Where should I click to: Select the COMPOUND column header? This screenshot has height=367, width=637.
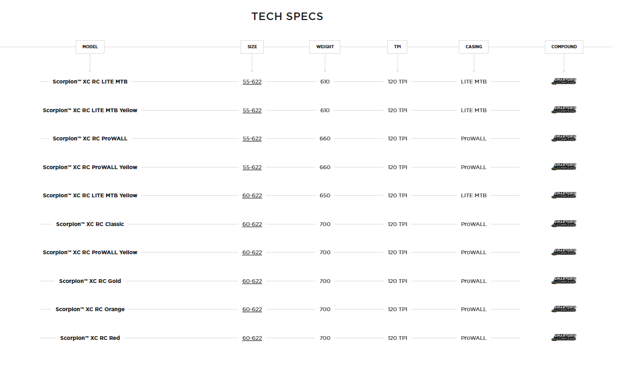[x=564, y=47]
